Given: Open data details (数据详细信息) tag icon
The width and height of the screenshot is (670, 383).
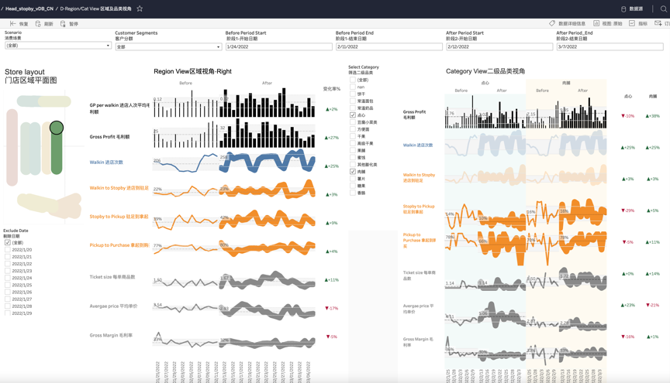Looking at the screenshot, I should tap(552, 23).
